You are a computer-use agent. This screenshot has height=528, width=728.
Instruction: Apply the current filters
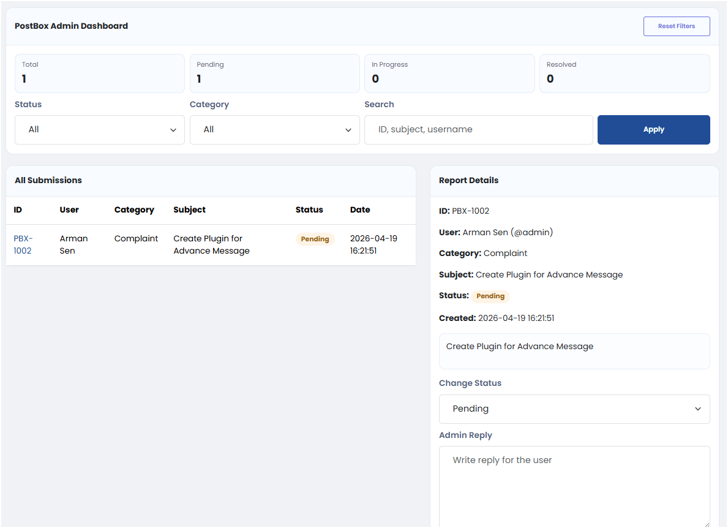pos(653,130)
